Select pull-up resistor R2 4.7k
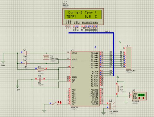This screenshot has width=154, height=117. click(x=118, y=89)
